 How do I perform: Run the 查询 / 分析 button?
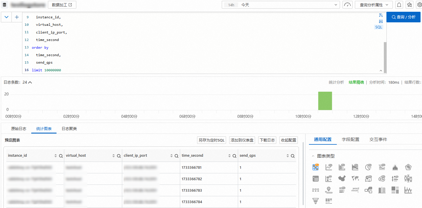[x=403, y=17]
